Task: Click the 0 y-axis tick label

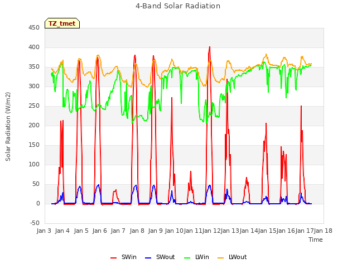Action: pyautogui.click(x=38, y=203)
